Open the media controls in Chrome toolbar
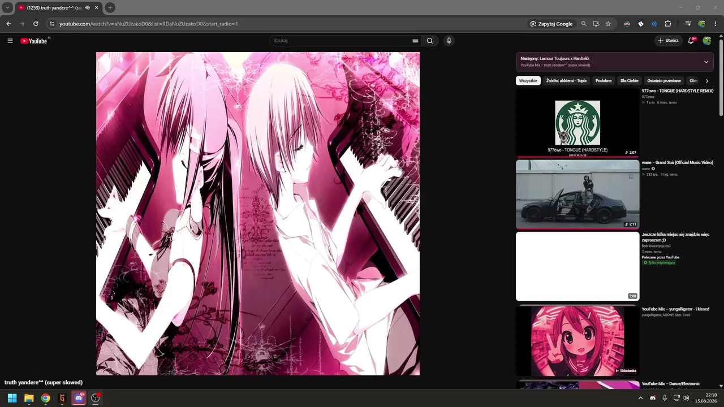Image resolution: width=724 pixels, height=407 pixels. point(688,24)
